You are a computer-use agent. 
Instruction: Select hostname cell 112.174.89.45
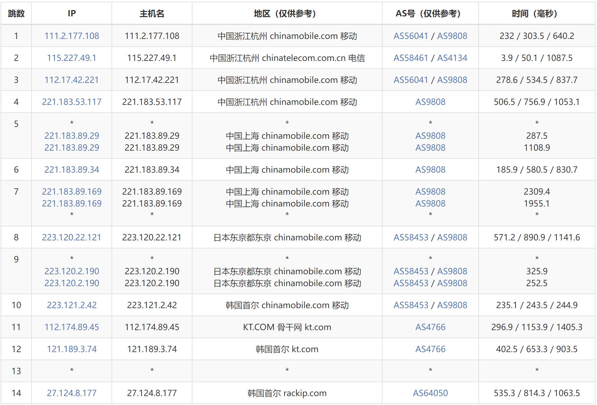(x=152, y=327)
